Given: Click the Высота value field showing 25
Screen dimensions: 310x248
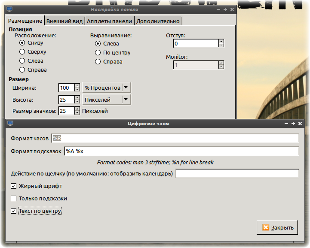Looking at the screenshot, I should [66, 100].
